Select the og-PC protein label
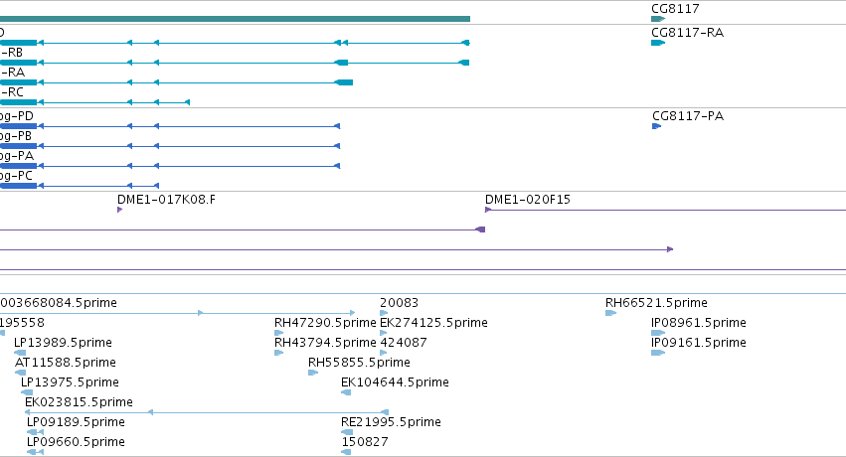846x457 pixels. tap(16, 176)
